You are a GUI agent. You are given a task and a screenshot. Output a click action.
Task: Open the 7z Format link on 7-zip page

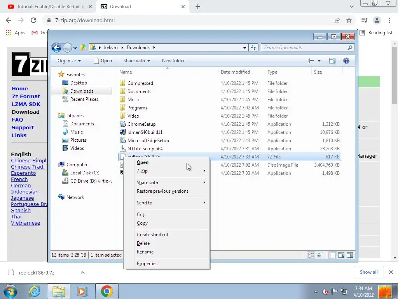click(26, 97)
